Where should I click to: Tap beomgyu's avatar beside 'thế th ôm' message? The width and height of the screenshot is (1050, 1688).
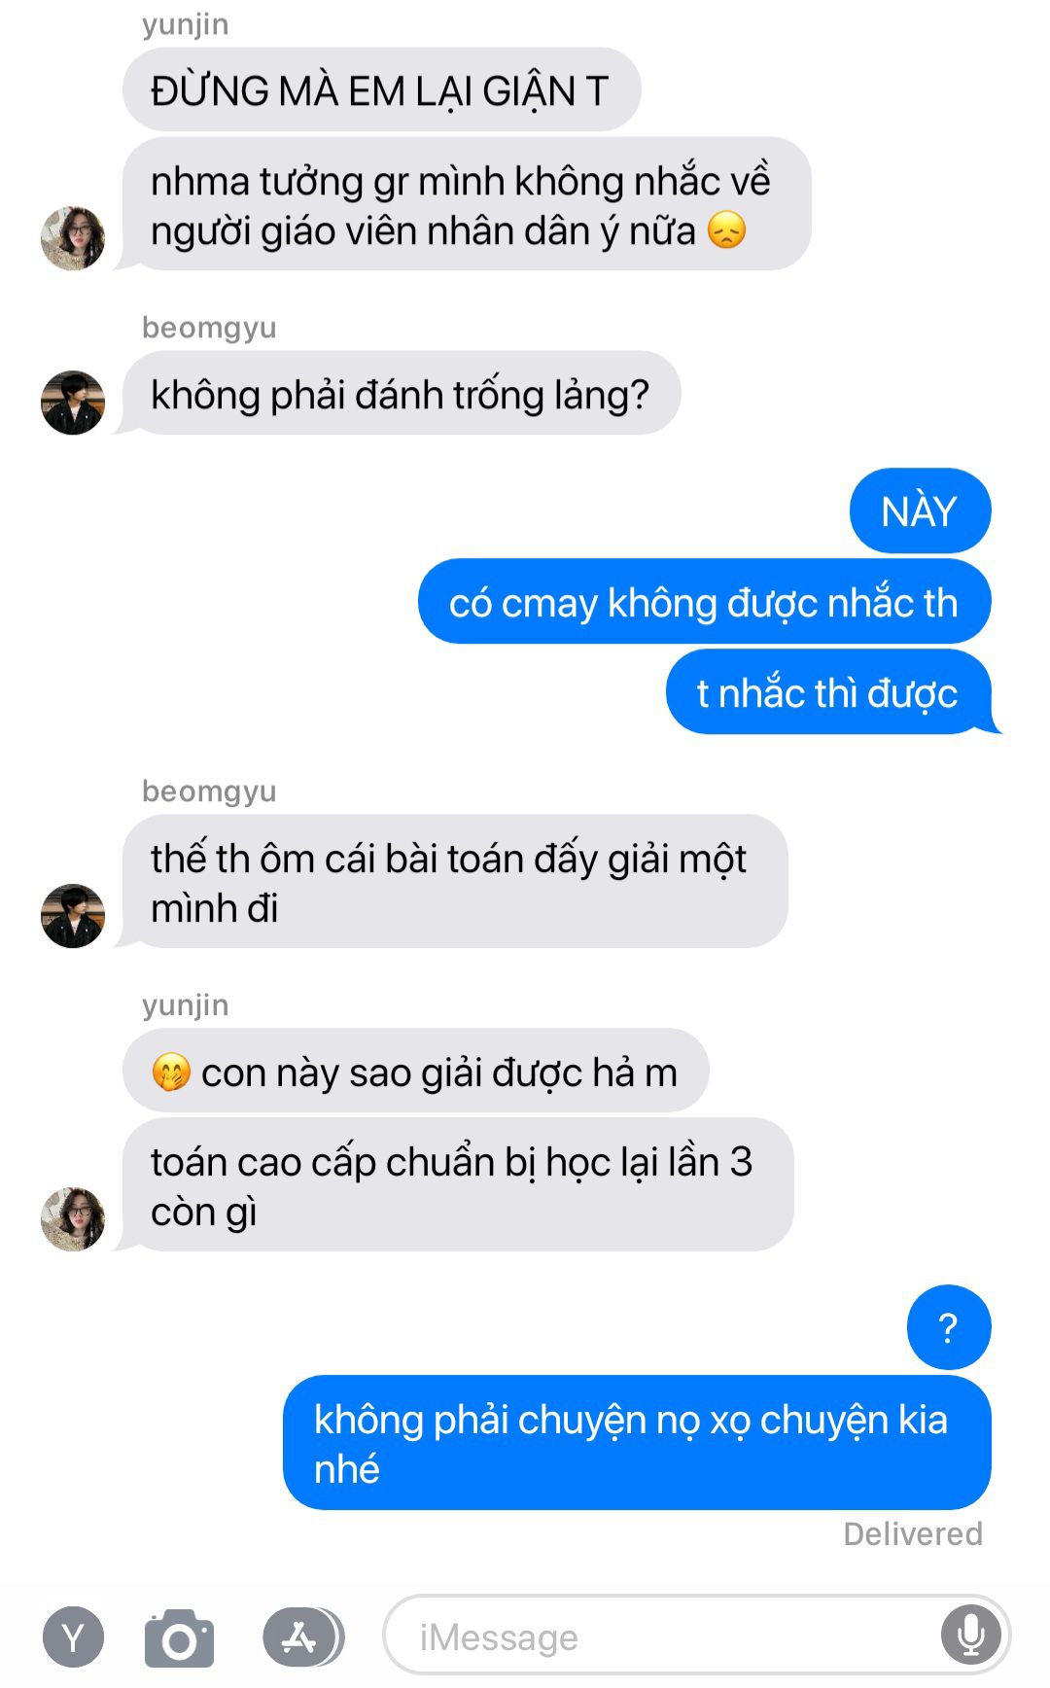click(x=73, y=916)
